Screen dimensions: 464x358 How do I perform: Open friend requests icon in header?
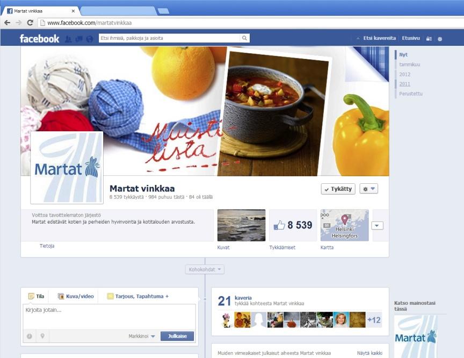(68, 39)
